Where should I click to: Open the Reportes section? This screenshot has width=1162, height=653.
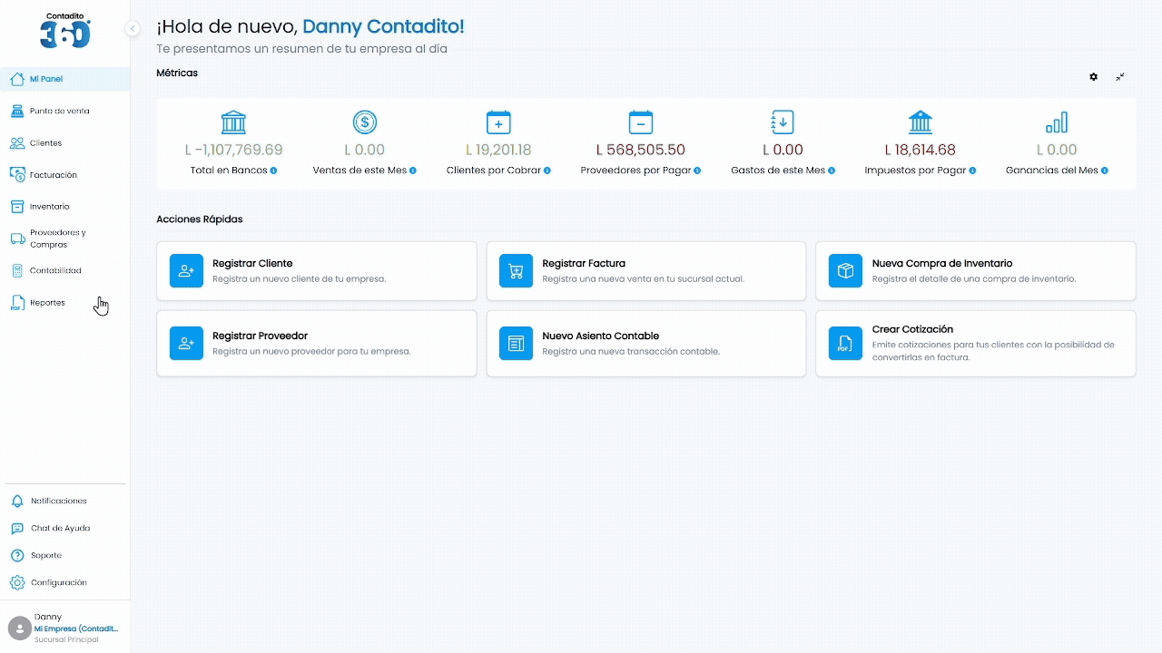point(64,303)
